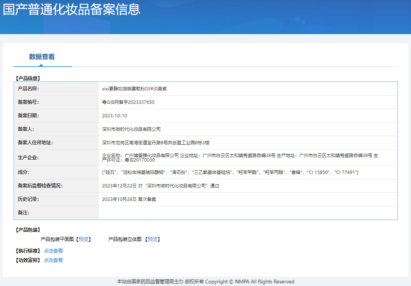Click the 国产普通化妆品备案信息 page title
The width and height of the screenshot is (411, 286).
71,9
